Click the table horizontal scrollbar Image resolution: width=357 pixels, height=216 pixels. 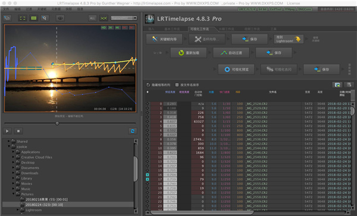tap(202, 212)
